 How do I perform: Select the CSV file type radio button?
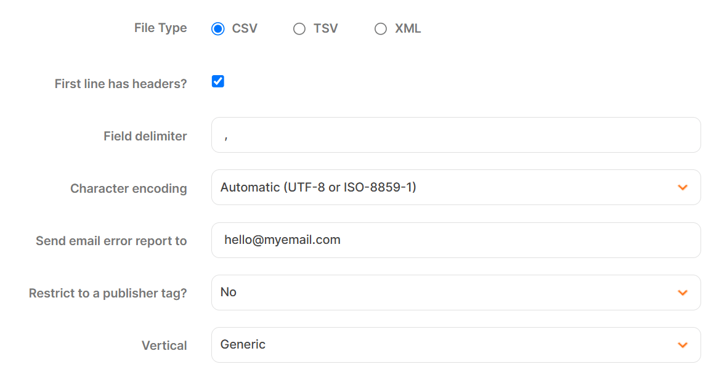tap(218, 29)
